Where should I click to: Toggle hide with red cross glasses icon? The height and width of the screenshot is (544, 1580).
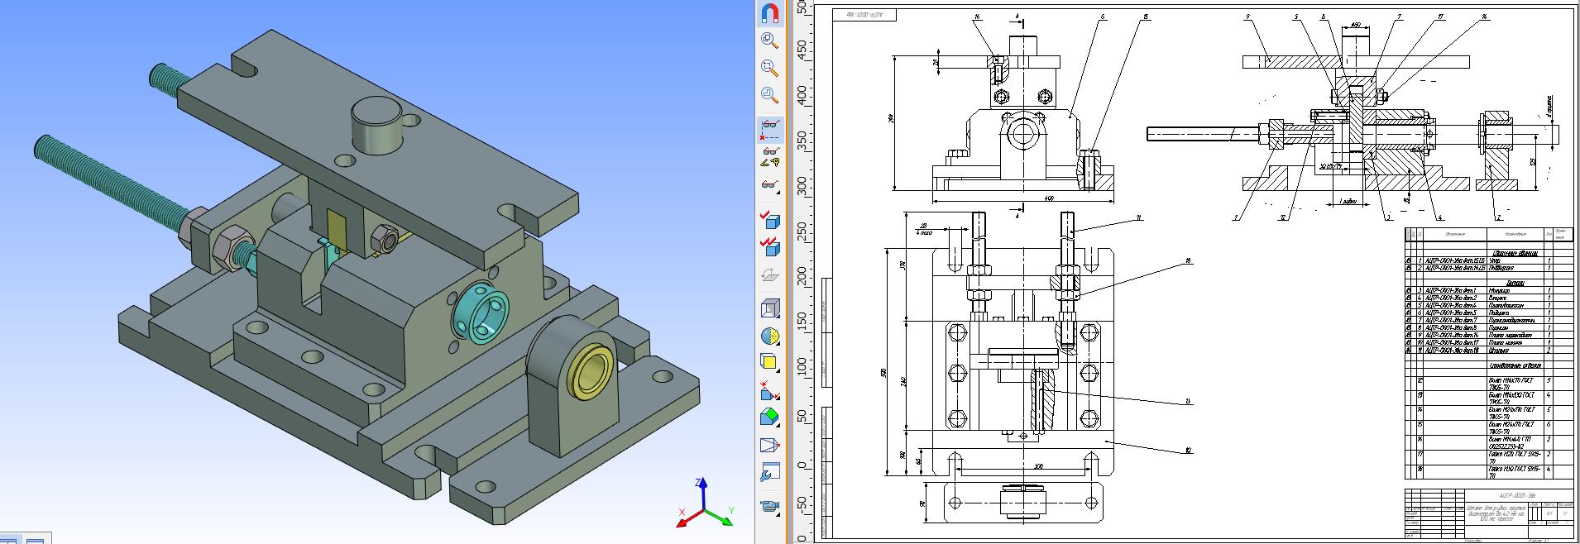[x=770, y=128]
